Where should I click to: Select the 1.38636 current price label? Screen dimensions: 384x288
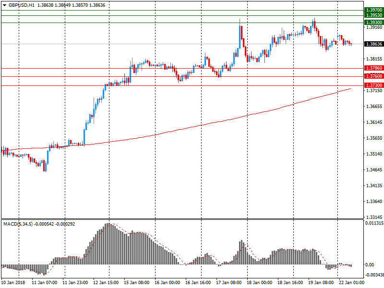[374, 44]
